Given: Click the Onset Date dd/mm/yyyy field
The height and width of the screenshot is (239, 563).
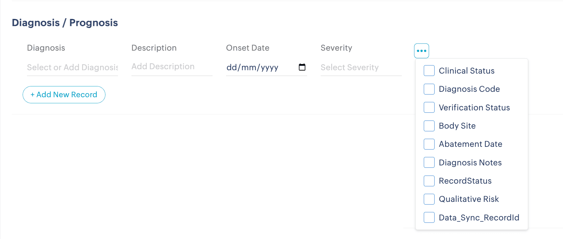Looking at the screenshot, I should click(257, 68).
